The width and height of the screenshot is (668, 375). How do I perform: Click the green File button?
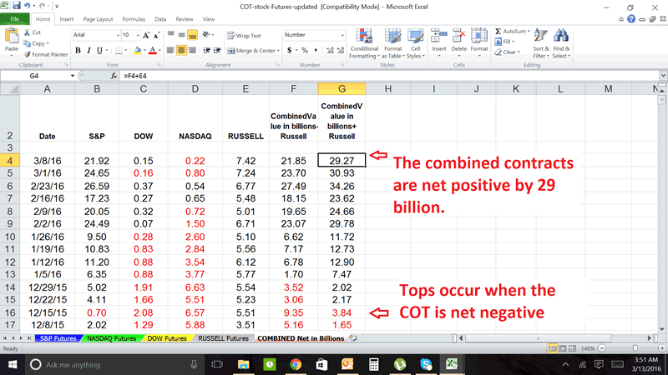14,17
